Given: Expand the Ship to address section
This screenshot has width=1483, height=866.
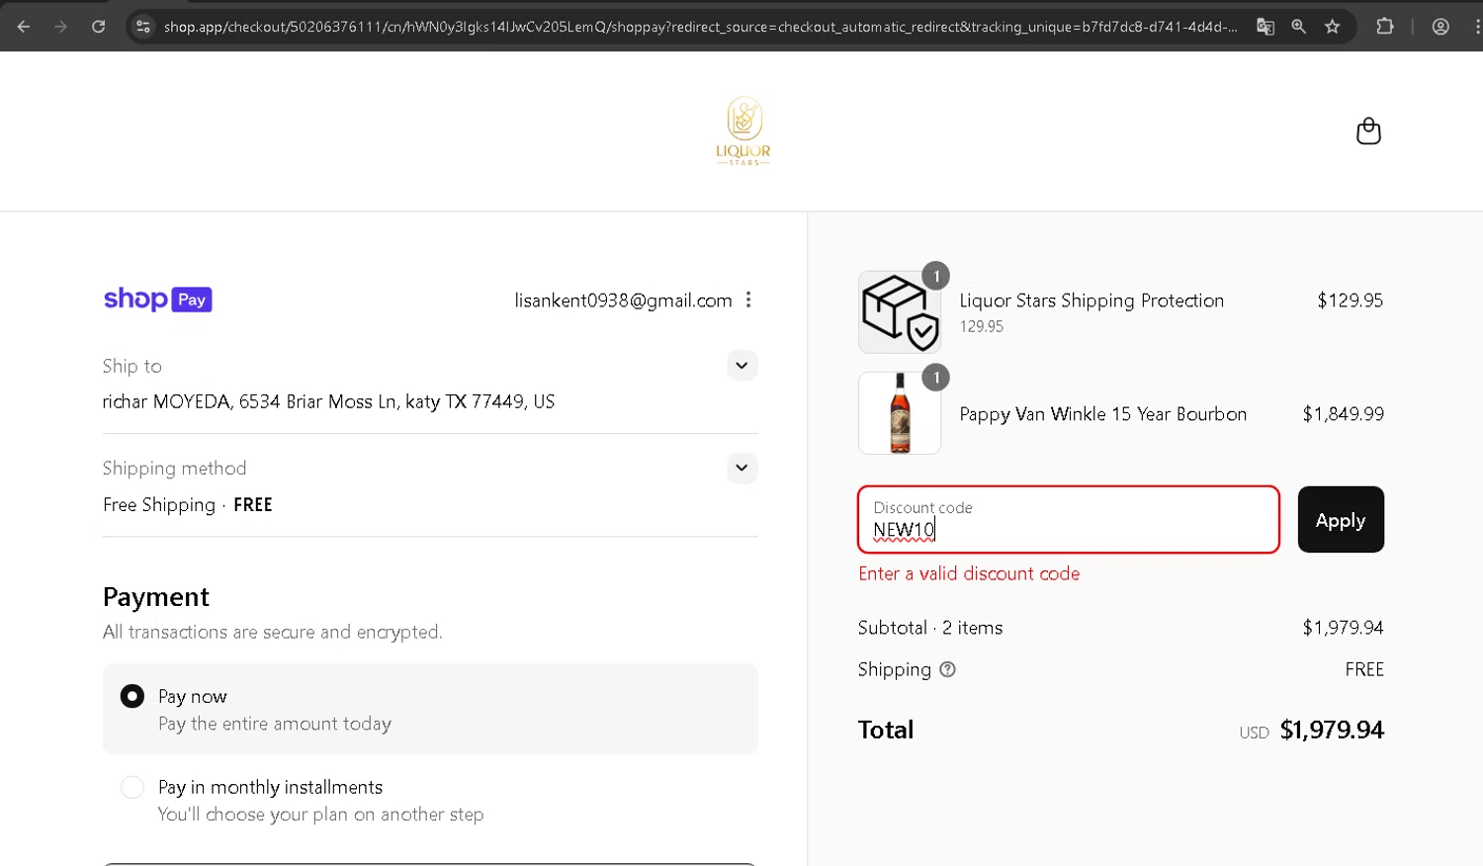Looking at the screenshot, I should pyautogui.click(x=741, y=366).
